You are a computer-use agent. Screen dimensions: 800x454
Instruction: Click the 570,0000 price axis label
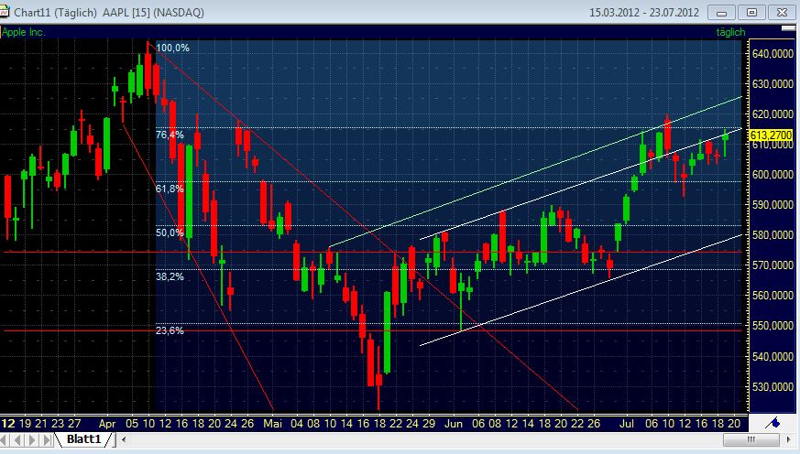[773, 265]
